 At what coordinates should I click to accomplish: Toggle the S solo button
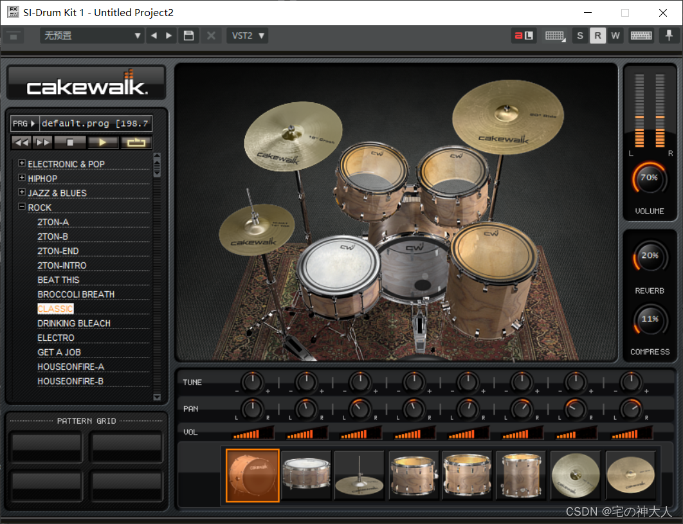[x=579, y=36]
